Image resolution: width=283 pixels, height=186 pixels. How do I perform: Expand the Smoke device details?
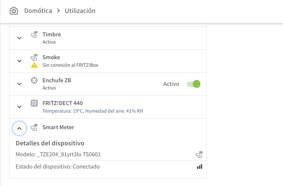tap(19, 61)
